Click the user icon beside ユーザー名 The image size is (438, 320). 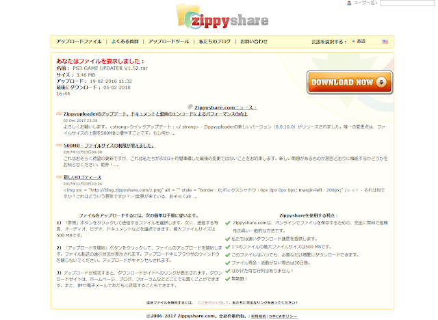(x=349, y=3)
